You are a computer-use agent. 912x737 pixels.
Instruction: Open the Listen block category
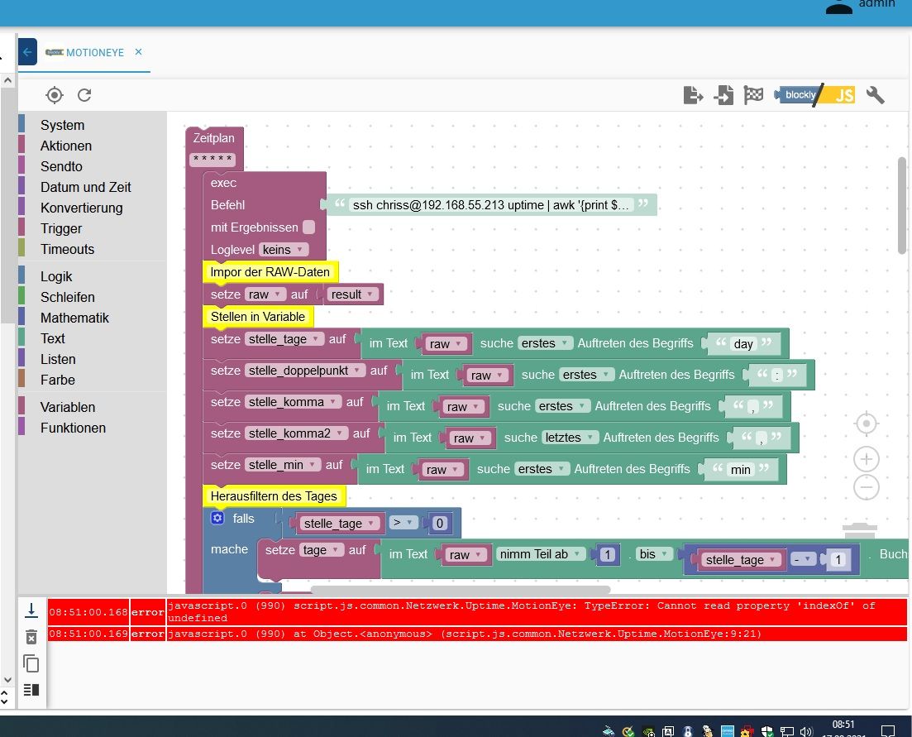point(58,359)
